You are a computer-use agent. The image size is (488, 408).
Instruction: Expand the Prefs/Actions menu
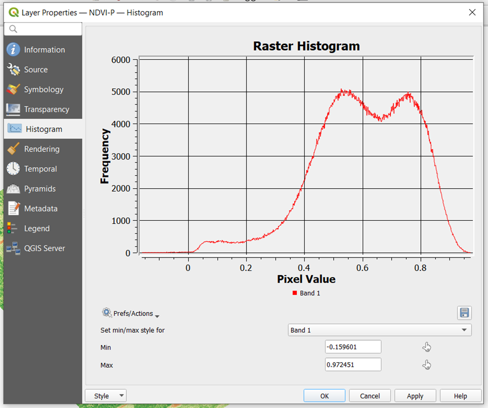(131, 313)
